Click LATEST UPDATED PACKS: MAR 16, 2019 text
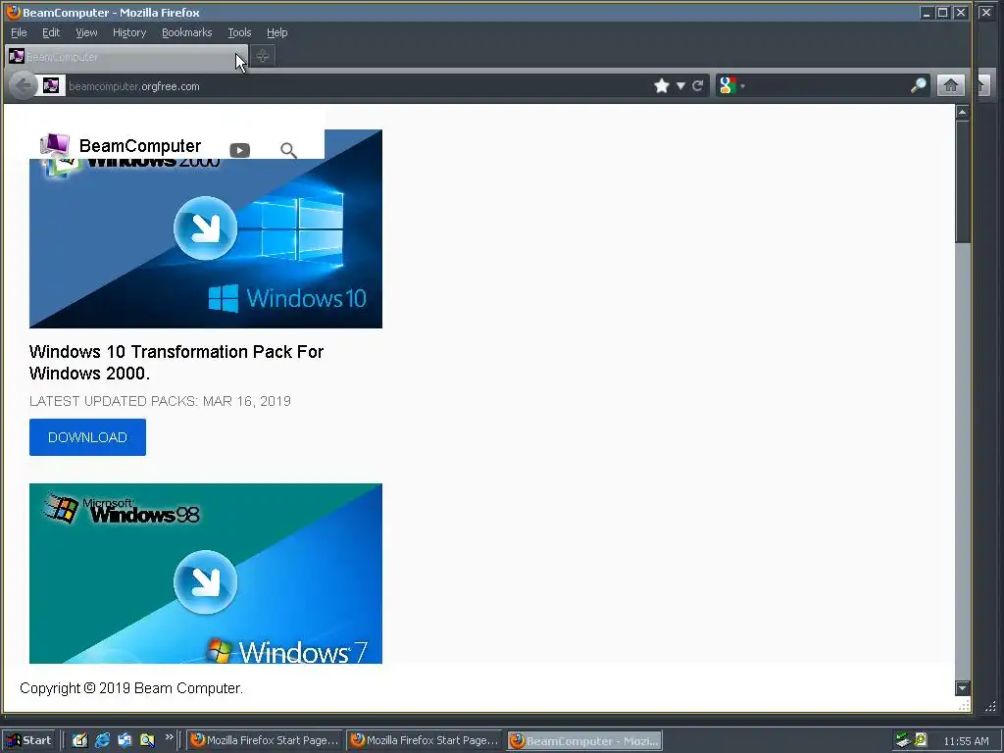This screenshot has height=753, width=1004. tap(160, 401)
